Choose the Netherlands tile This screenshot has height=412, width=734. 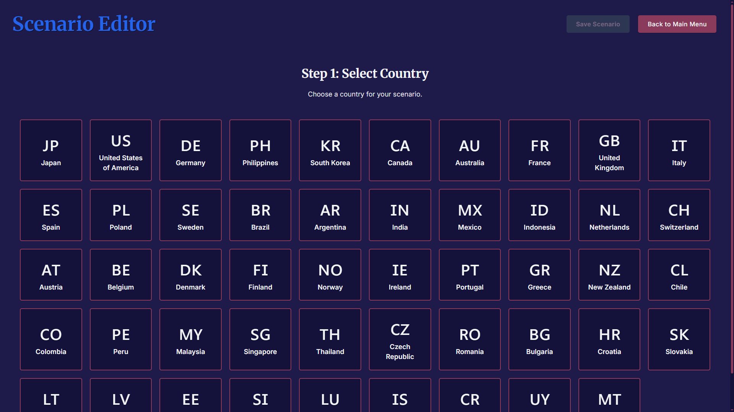[x=609, y=215]
